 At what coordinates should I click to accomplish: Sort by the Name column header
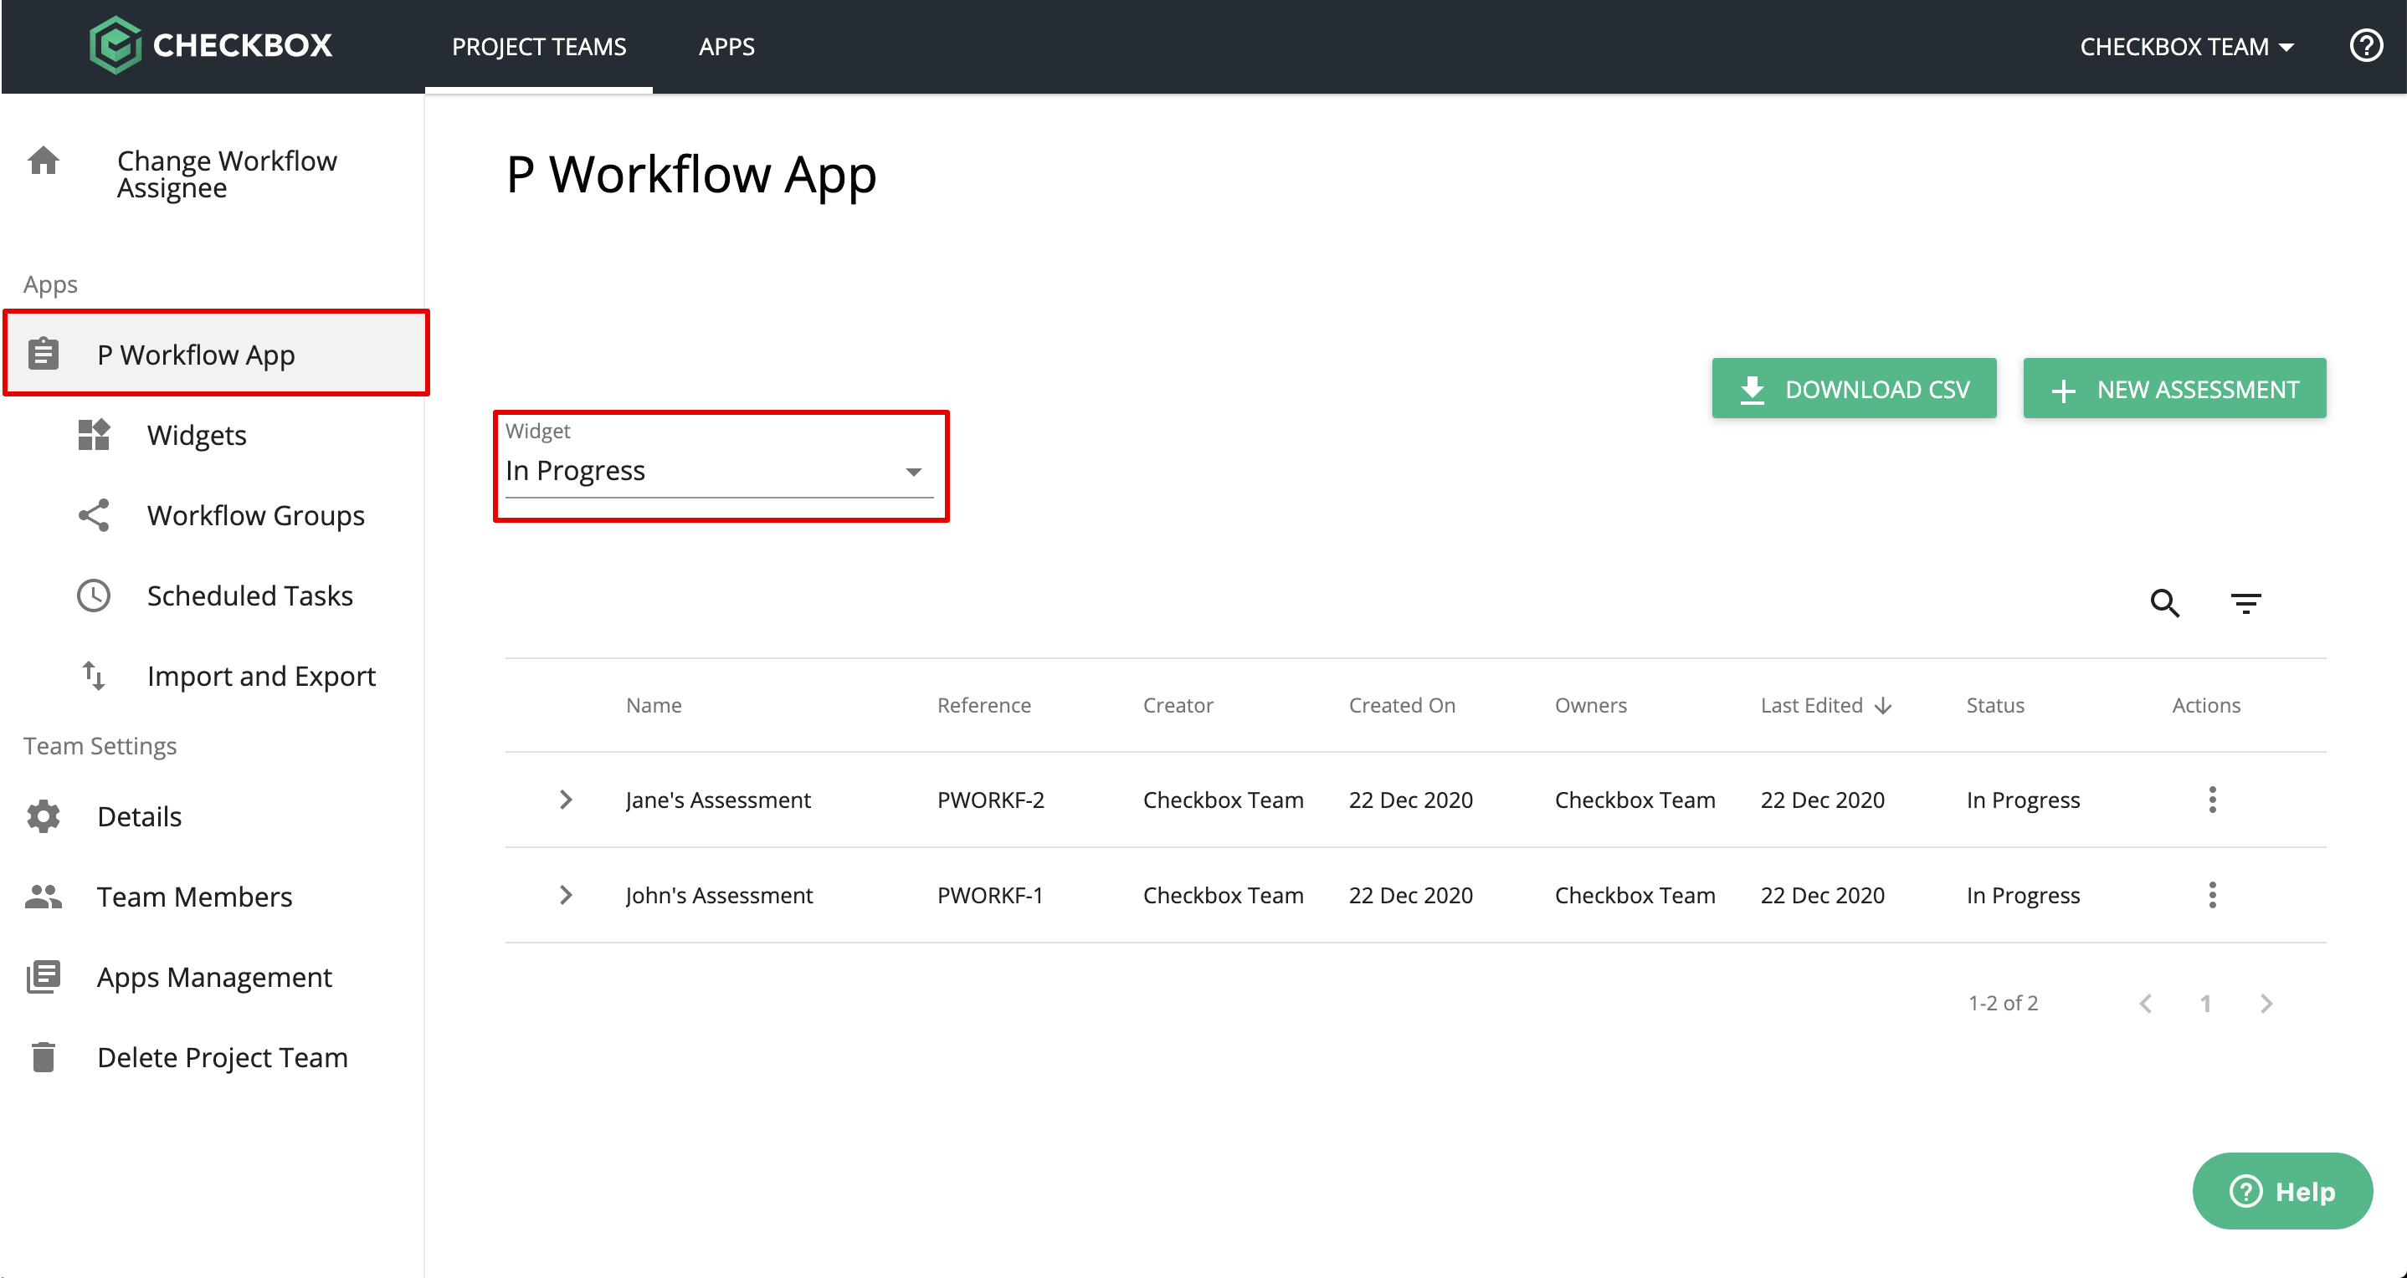(654, 706)
